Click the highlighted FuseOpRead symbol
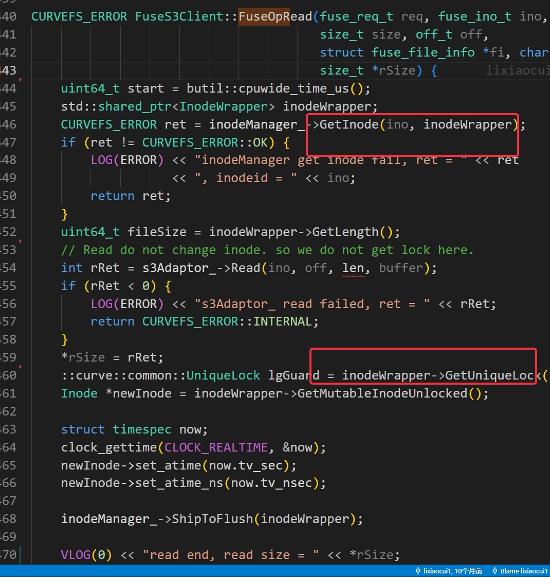Screen dimensions: 550x577 263,16
